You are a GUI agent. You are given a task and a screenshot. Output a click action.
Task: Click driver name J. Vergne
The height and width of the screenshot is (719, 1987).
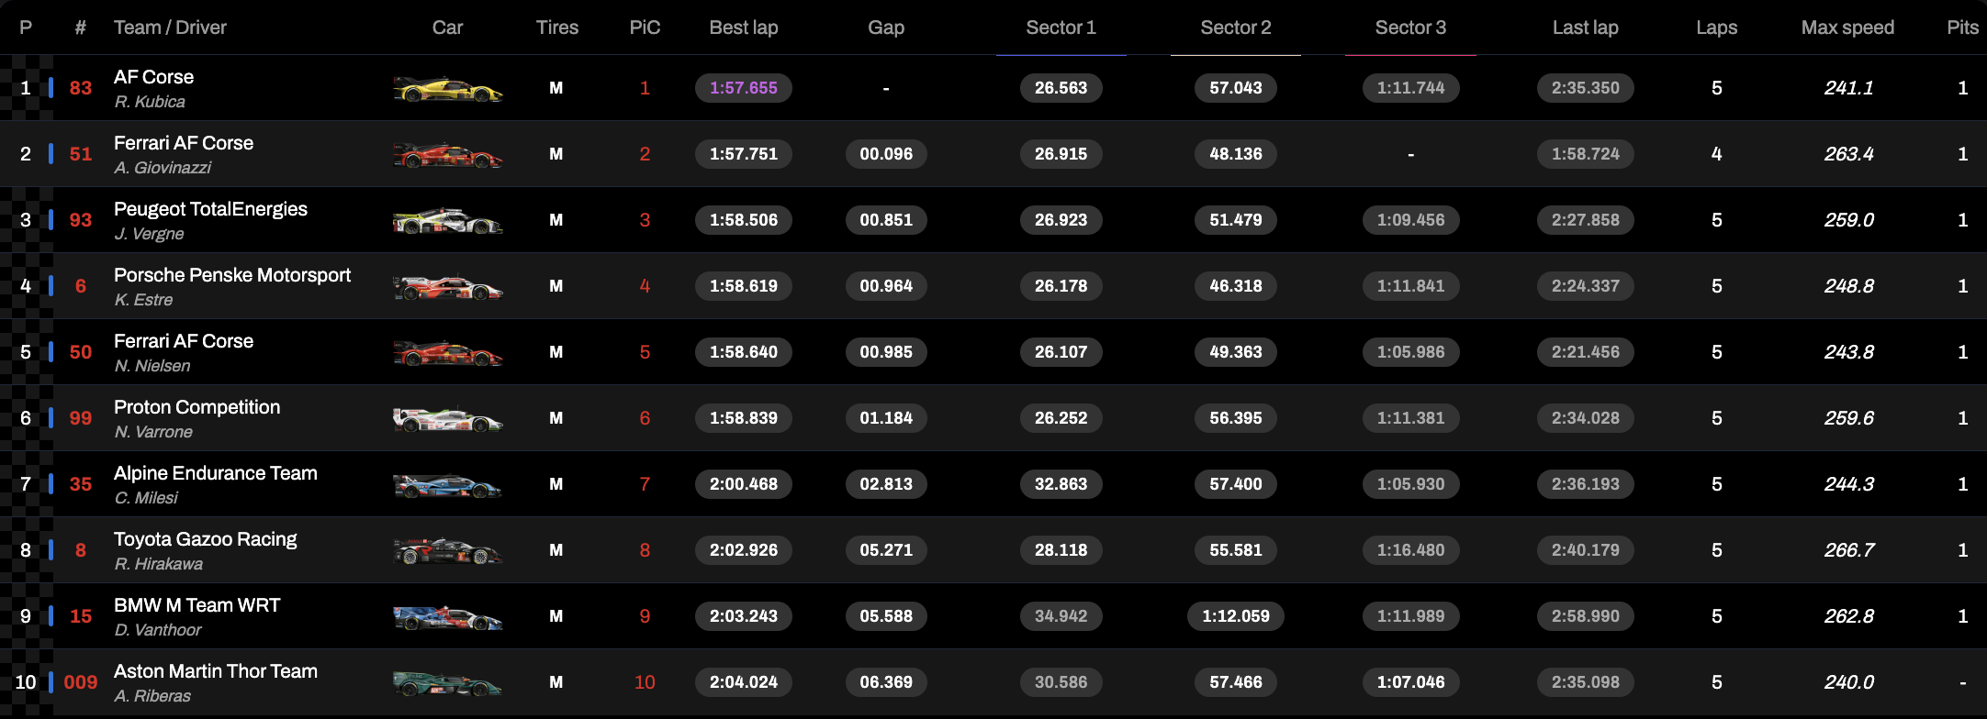[149, 234]
